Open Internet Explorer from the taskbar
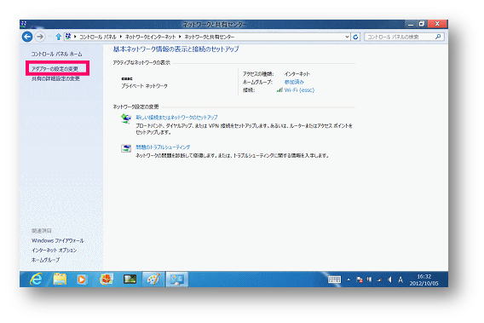Image resolution: width=484 pixels, height=323 pixels. 37,280
